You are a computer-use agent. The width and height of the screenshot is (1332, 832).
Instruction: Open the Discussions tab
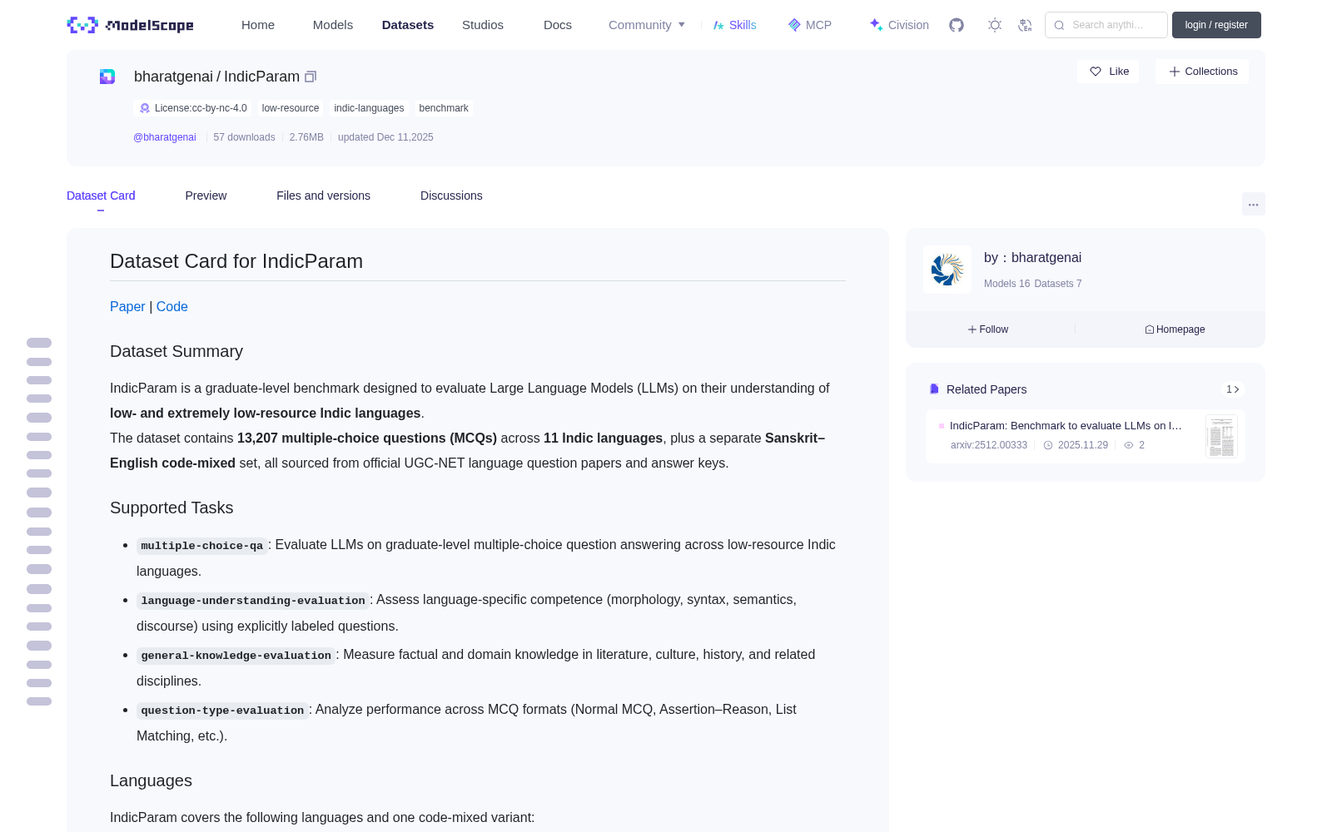[451, 196]
